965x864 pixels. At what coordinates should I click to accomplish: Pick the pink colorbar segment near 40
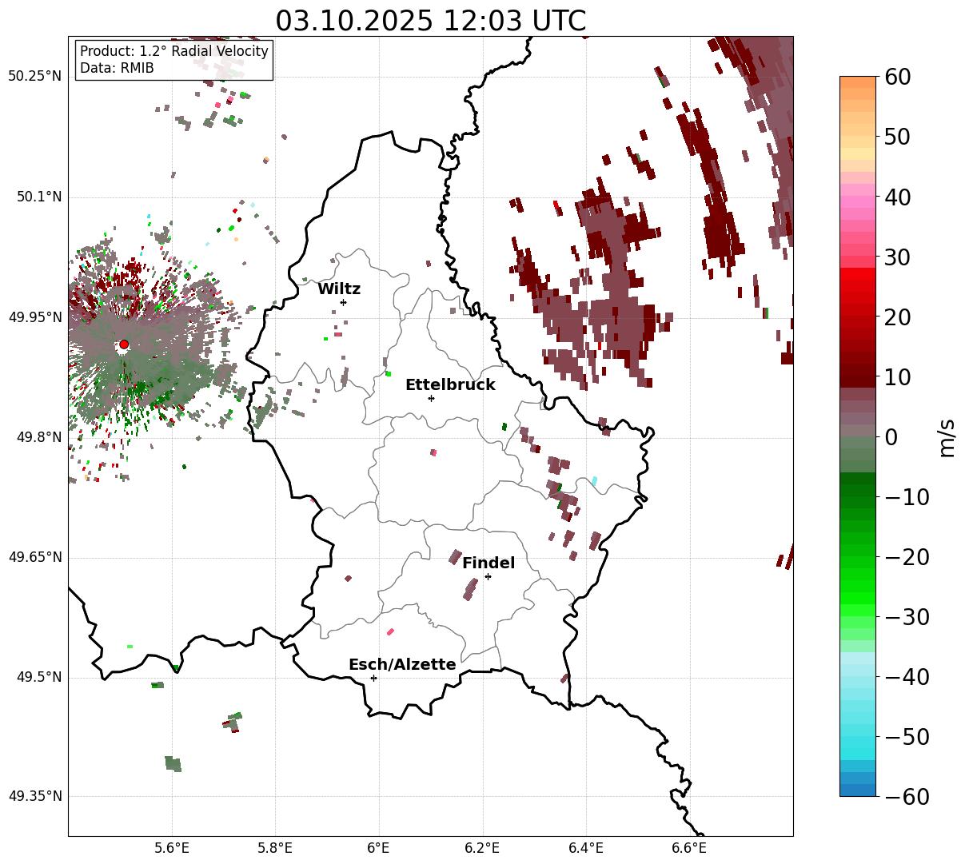point(858,197)
